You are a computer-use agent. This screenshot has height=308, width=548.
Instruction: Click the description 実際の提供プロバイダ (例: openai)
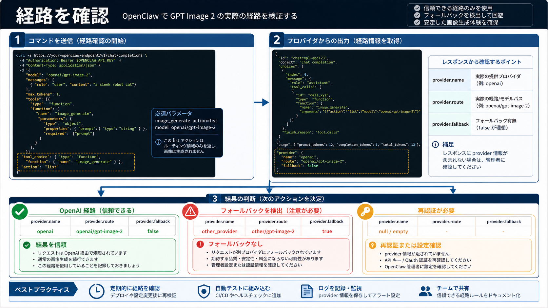(x=498, y=80)
